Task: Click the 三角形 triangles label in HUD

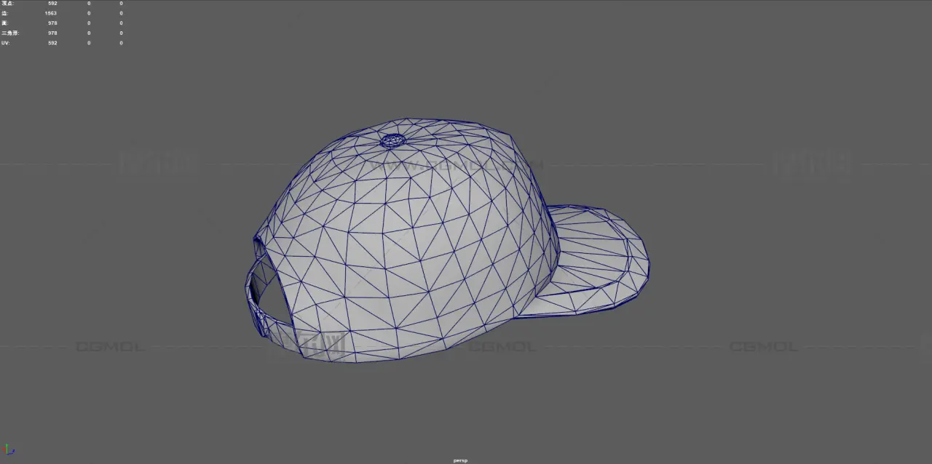Action: click(x=9, y=33)
